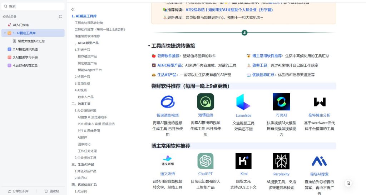Click the apple icon beside 尝鲜软件推荐 link

[x=154, y=56]
